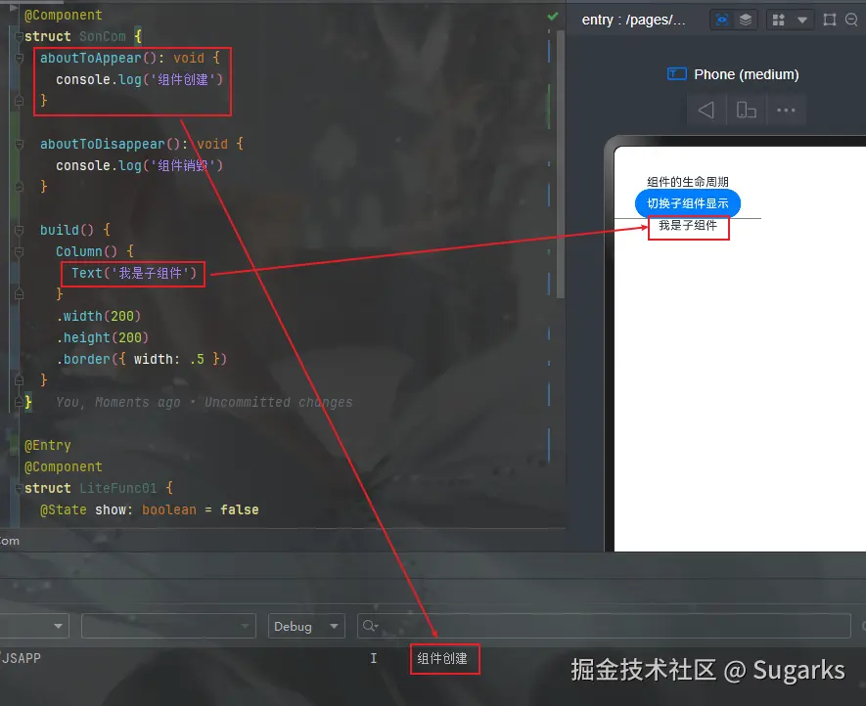This screenshot has width=866, height=706.
Task: Click the first @Component decorator at top
Action: pos(63,15)
